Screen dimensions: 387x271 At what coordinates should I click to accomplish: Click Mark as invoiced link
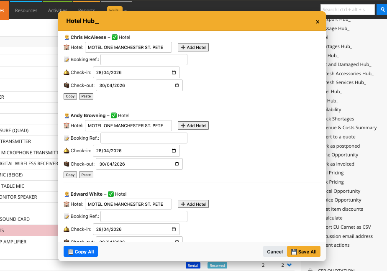(340, 164)
